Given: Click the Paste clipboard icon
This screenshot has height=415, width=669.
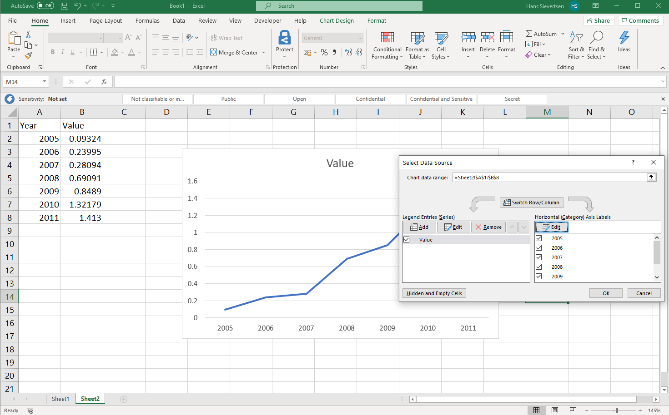Looking at the screenshot, I should pos(14,39).
